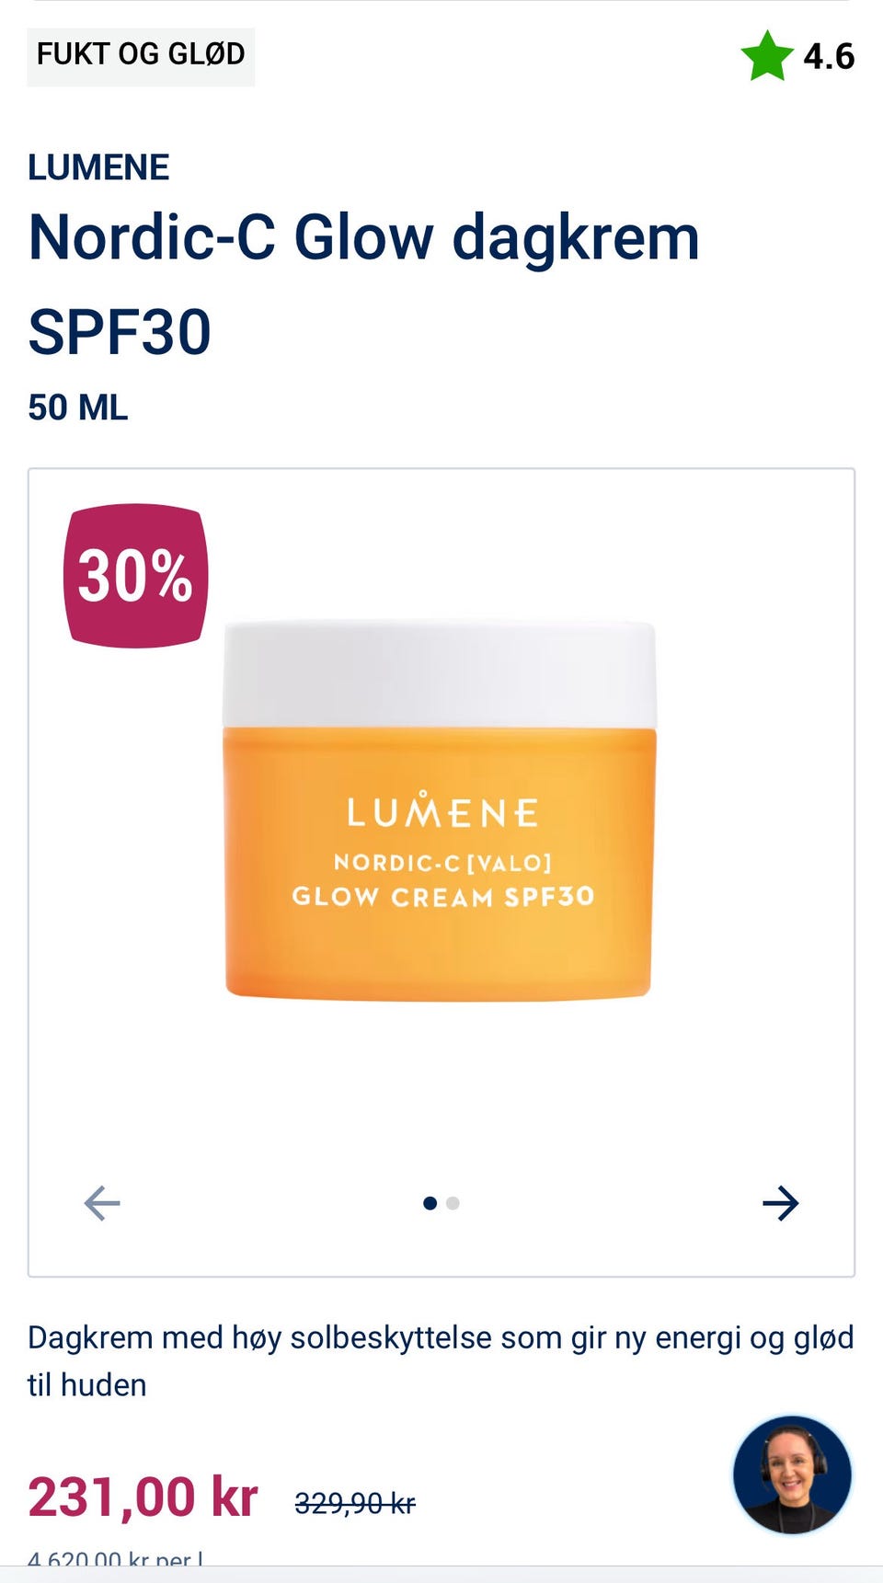Open the FUKT OG GLØD category tag
Viewport: 883px width, 1583px height.
(141, 56)
